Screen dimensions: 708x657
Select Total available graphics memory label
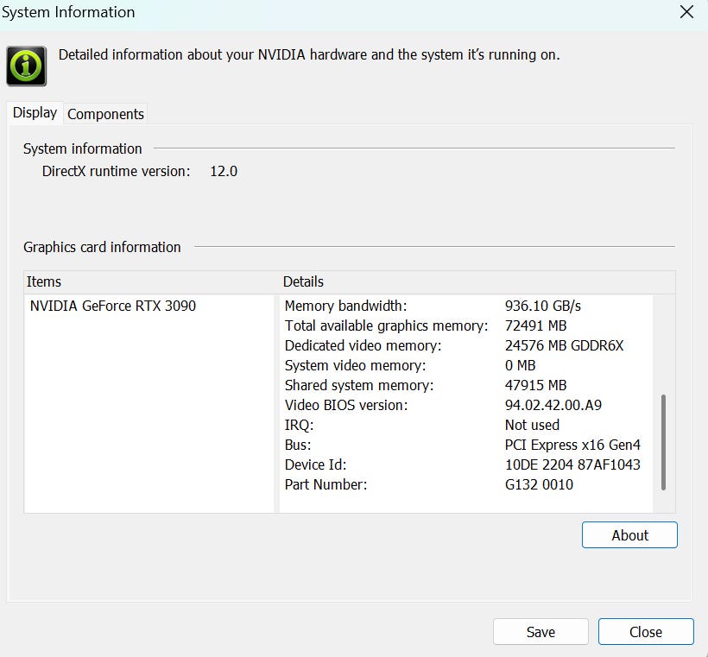point(386,325)
